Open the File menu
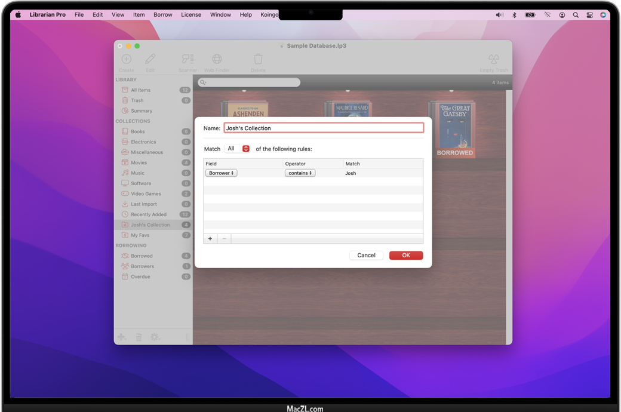The height and width of the screenshot is (412, 621). [79, 15]
